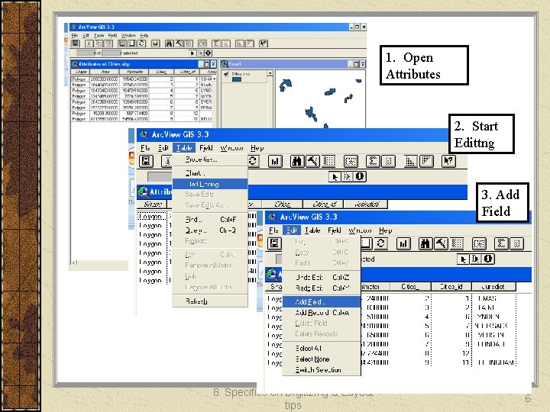Open Table menu in window with Edit menu open

pos(312,230)
